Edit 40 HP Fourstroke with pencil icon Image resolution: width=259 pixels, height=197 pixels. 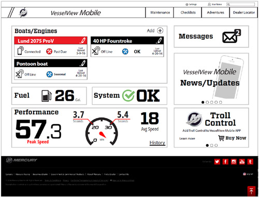click(x=159, y=40)
